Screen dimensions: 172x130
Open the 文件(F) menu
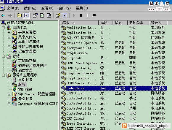(x=13, y=8)
